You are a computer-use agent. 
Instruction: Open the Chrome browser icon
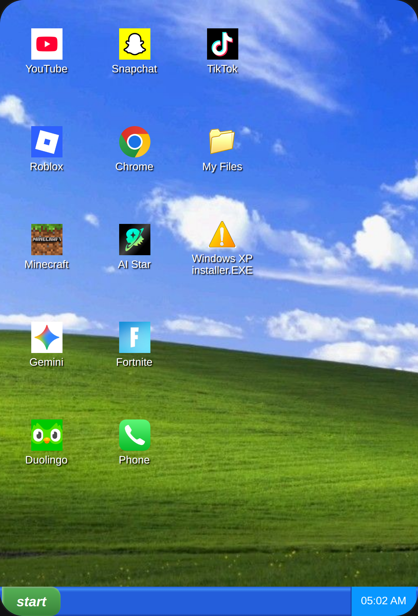pos(135,142)
